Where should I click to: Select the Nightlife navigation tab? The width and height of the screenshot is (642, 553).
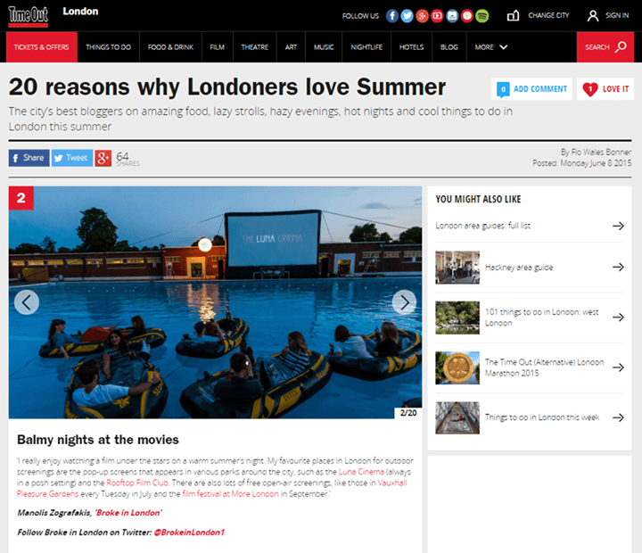pyautogui.click(x=366, y=47)
